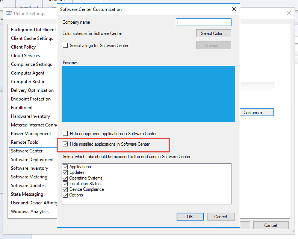The height and width of the screenshot is (239, 298).
Task: Cancel the Software Center Customization dialog
Action: coord(221,216)
